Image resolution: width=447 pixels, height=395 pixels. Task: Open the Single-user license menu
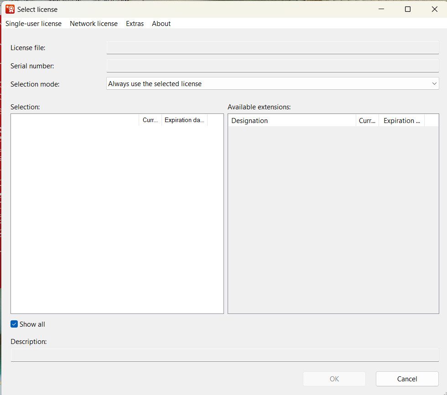(33, 24)
